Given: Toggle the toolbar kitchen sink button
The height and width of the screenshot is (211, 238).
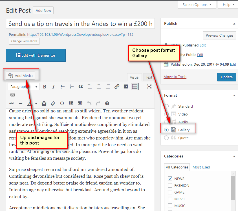Looking at the screenshot, I should pos(135,86).
